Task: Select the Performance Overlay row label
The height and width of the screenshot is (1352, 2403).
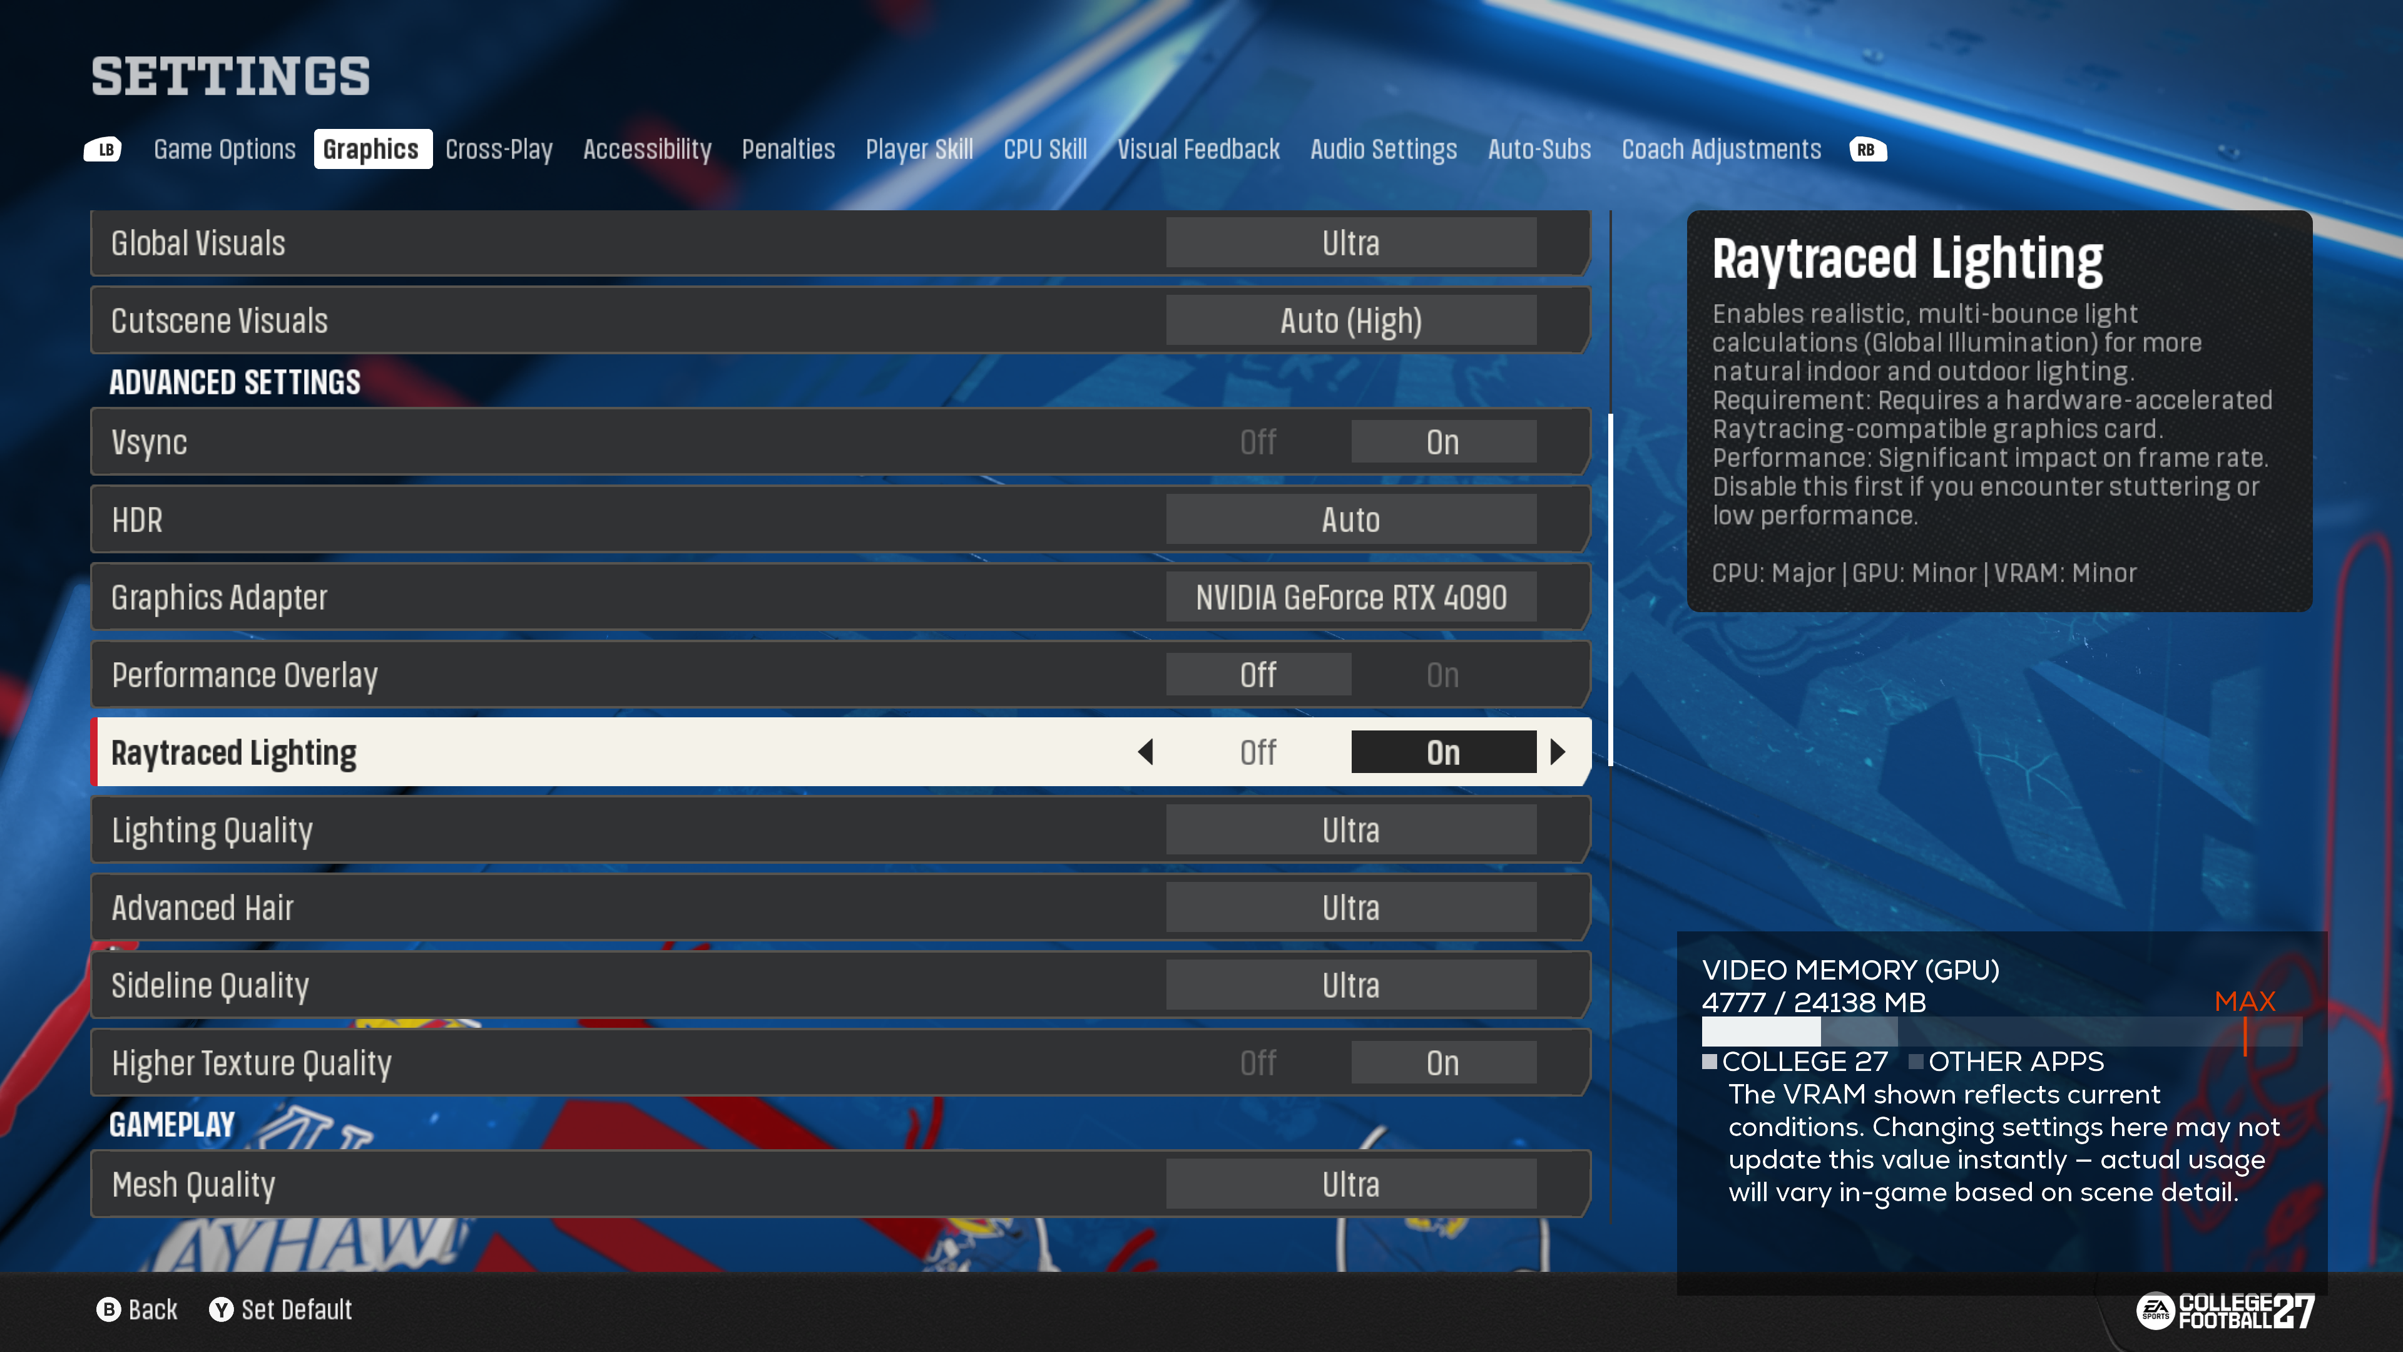Action: pyautogui.click(x=245, y=675)
